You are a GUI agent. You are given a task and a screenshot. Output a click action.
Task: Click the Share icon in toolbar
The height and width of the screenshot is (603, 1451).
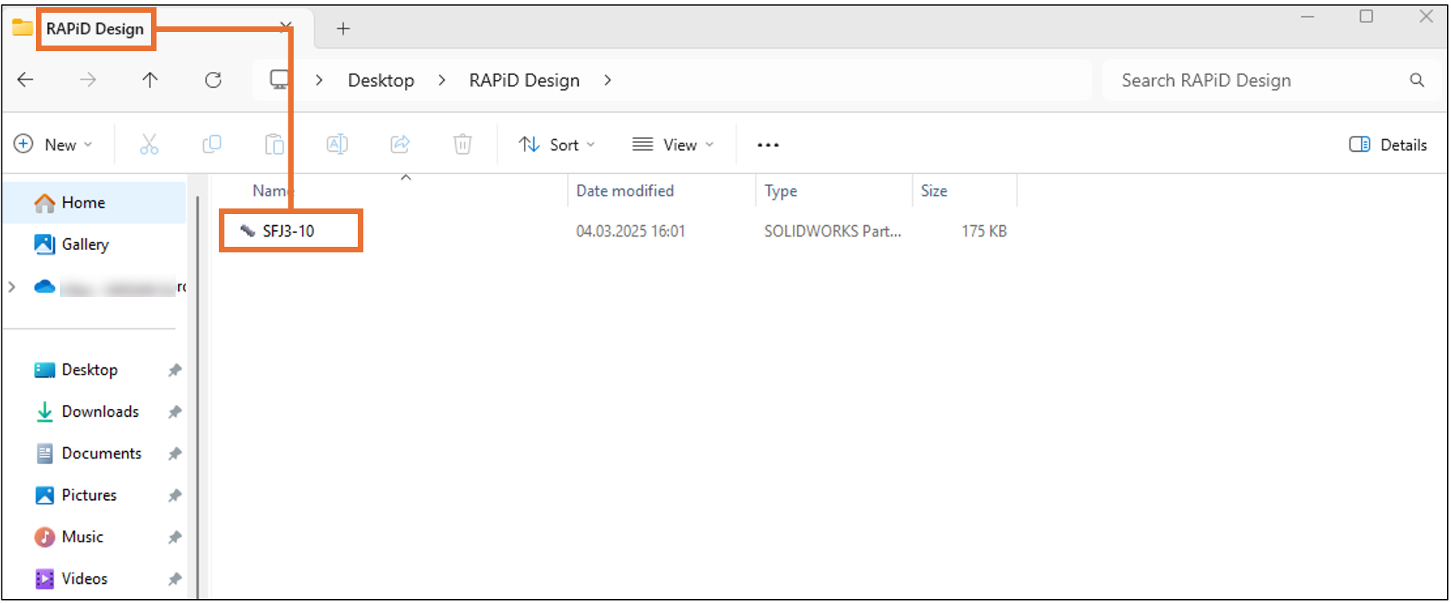[x=399, y=145]
